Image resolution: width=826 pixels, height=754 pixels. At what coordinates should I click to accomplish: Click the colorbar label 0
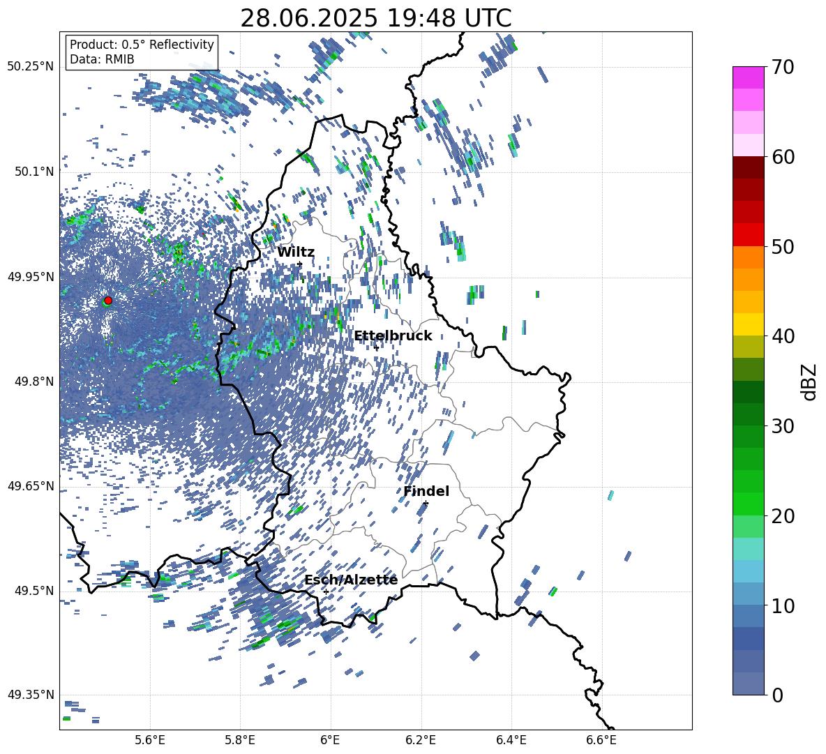[x=778, y=695]
